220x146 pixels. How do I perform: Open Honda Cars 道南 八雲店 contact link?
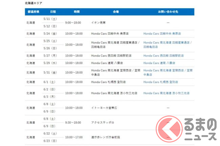[x=159, y=63]
